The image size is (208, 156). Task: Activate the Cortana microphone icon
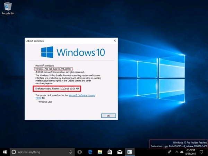click(x=70, y=152)
